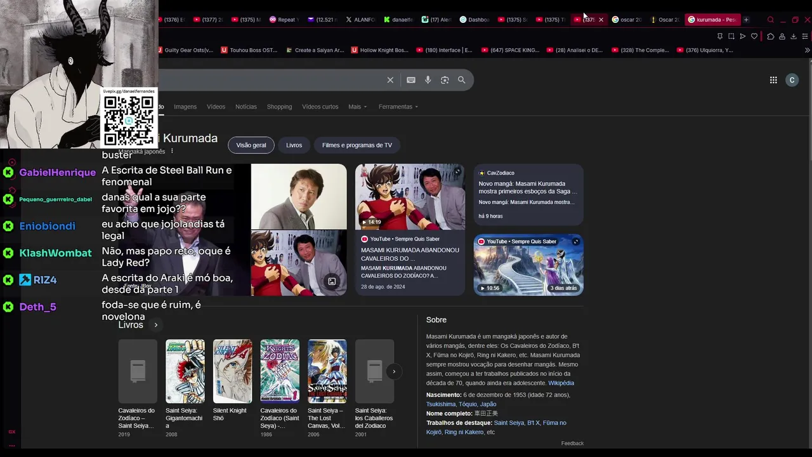Select the Livros chip
This screenshot has height=457, width=812.
294,145
